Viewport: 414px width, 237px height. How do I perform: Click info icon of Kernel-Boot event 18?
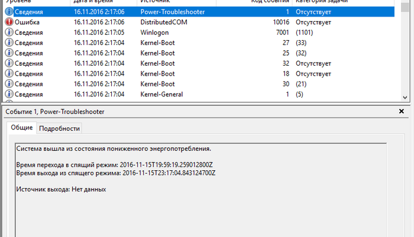click(x=9, y=73)
